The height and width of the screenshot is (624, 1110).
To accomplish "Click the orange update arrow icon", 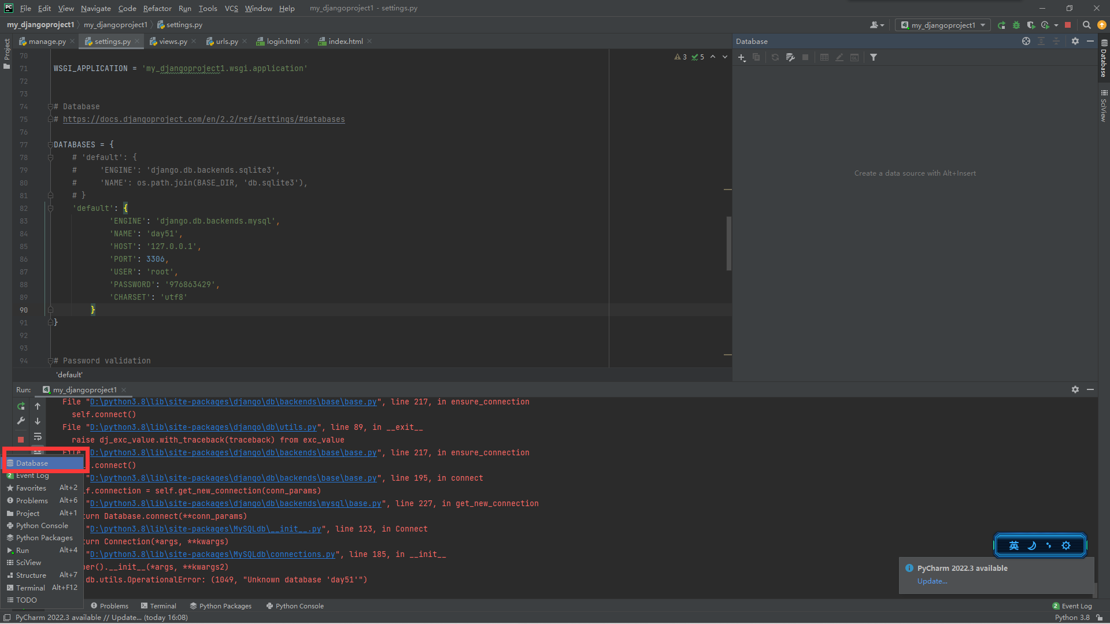I will click(x=1102, y=25).
